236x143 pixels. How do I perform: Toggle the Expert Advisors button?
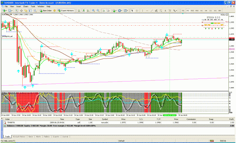coord(66,11)
